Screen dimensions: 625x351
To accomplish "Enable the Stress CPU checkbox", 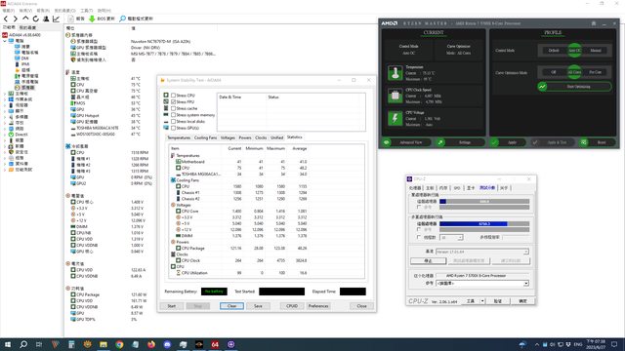I will click(174, 96).
